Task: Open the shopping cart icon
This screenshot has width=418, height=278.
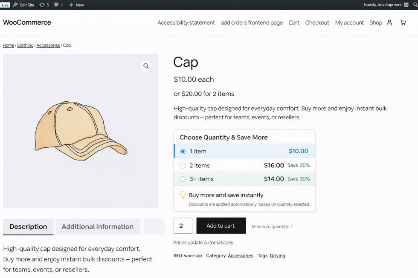Action: coord(403,23)
